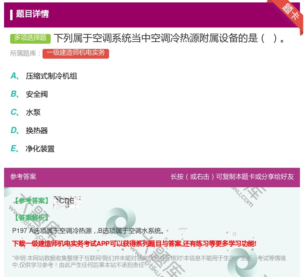The height and width of the screenshot is (277, 304).
Task: Click the 【答案解析】 green label
Action: pos(32,218)
